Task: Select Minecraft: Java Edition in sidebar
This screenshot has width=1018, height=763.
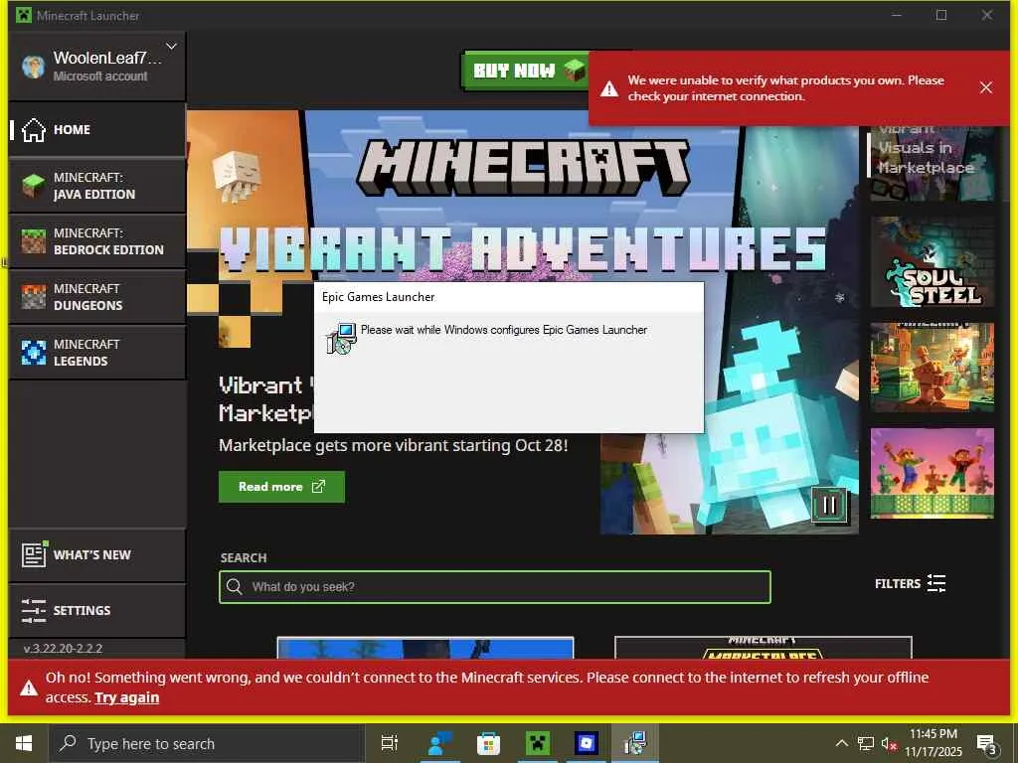Action: tap(97, 186)
